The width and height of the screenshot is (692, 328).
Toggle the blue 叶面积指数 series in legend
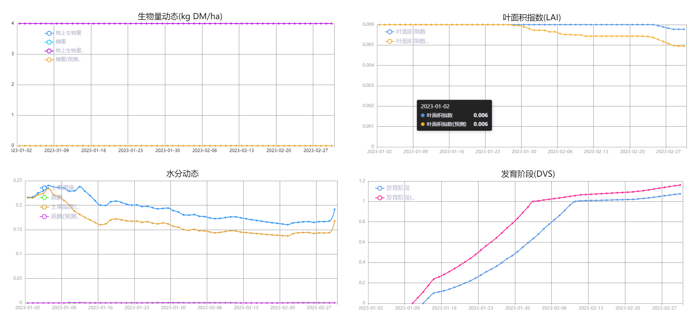(389, 32)
